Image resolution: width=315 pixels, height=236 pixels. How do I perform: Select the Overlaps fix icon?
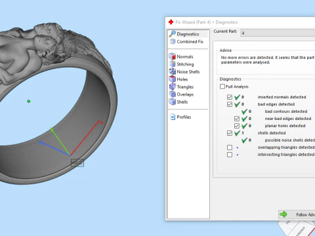[x=173, y=94]
